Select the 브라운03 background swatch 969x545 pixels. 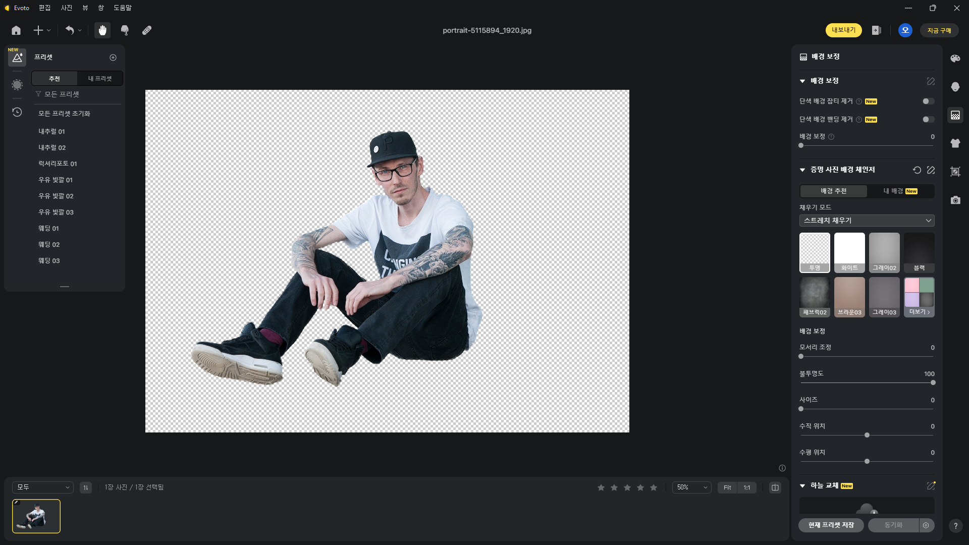tap(849, 297)
